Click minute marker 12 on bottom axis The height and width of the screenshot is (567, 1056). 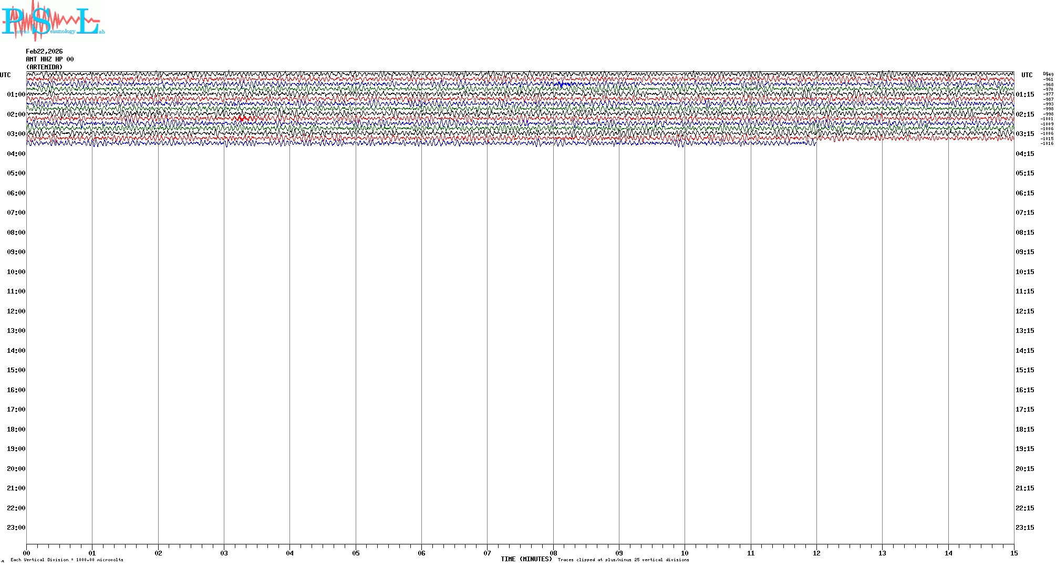tap(816, 553)
